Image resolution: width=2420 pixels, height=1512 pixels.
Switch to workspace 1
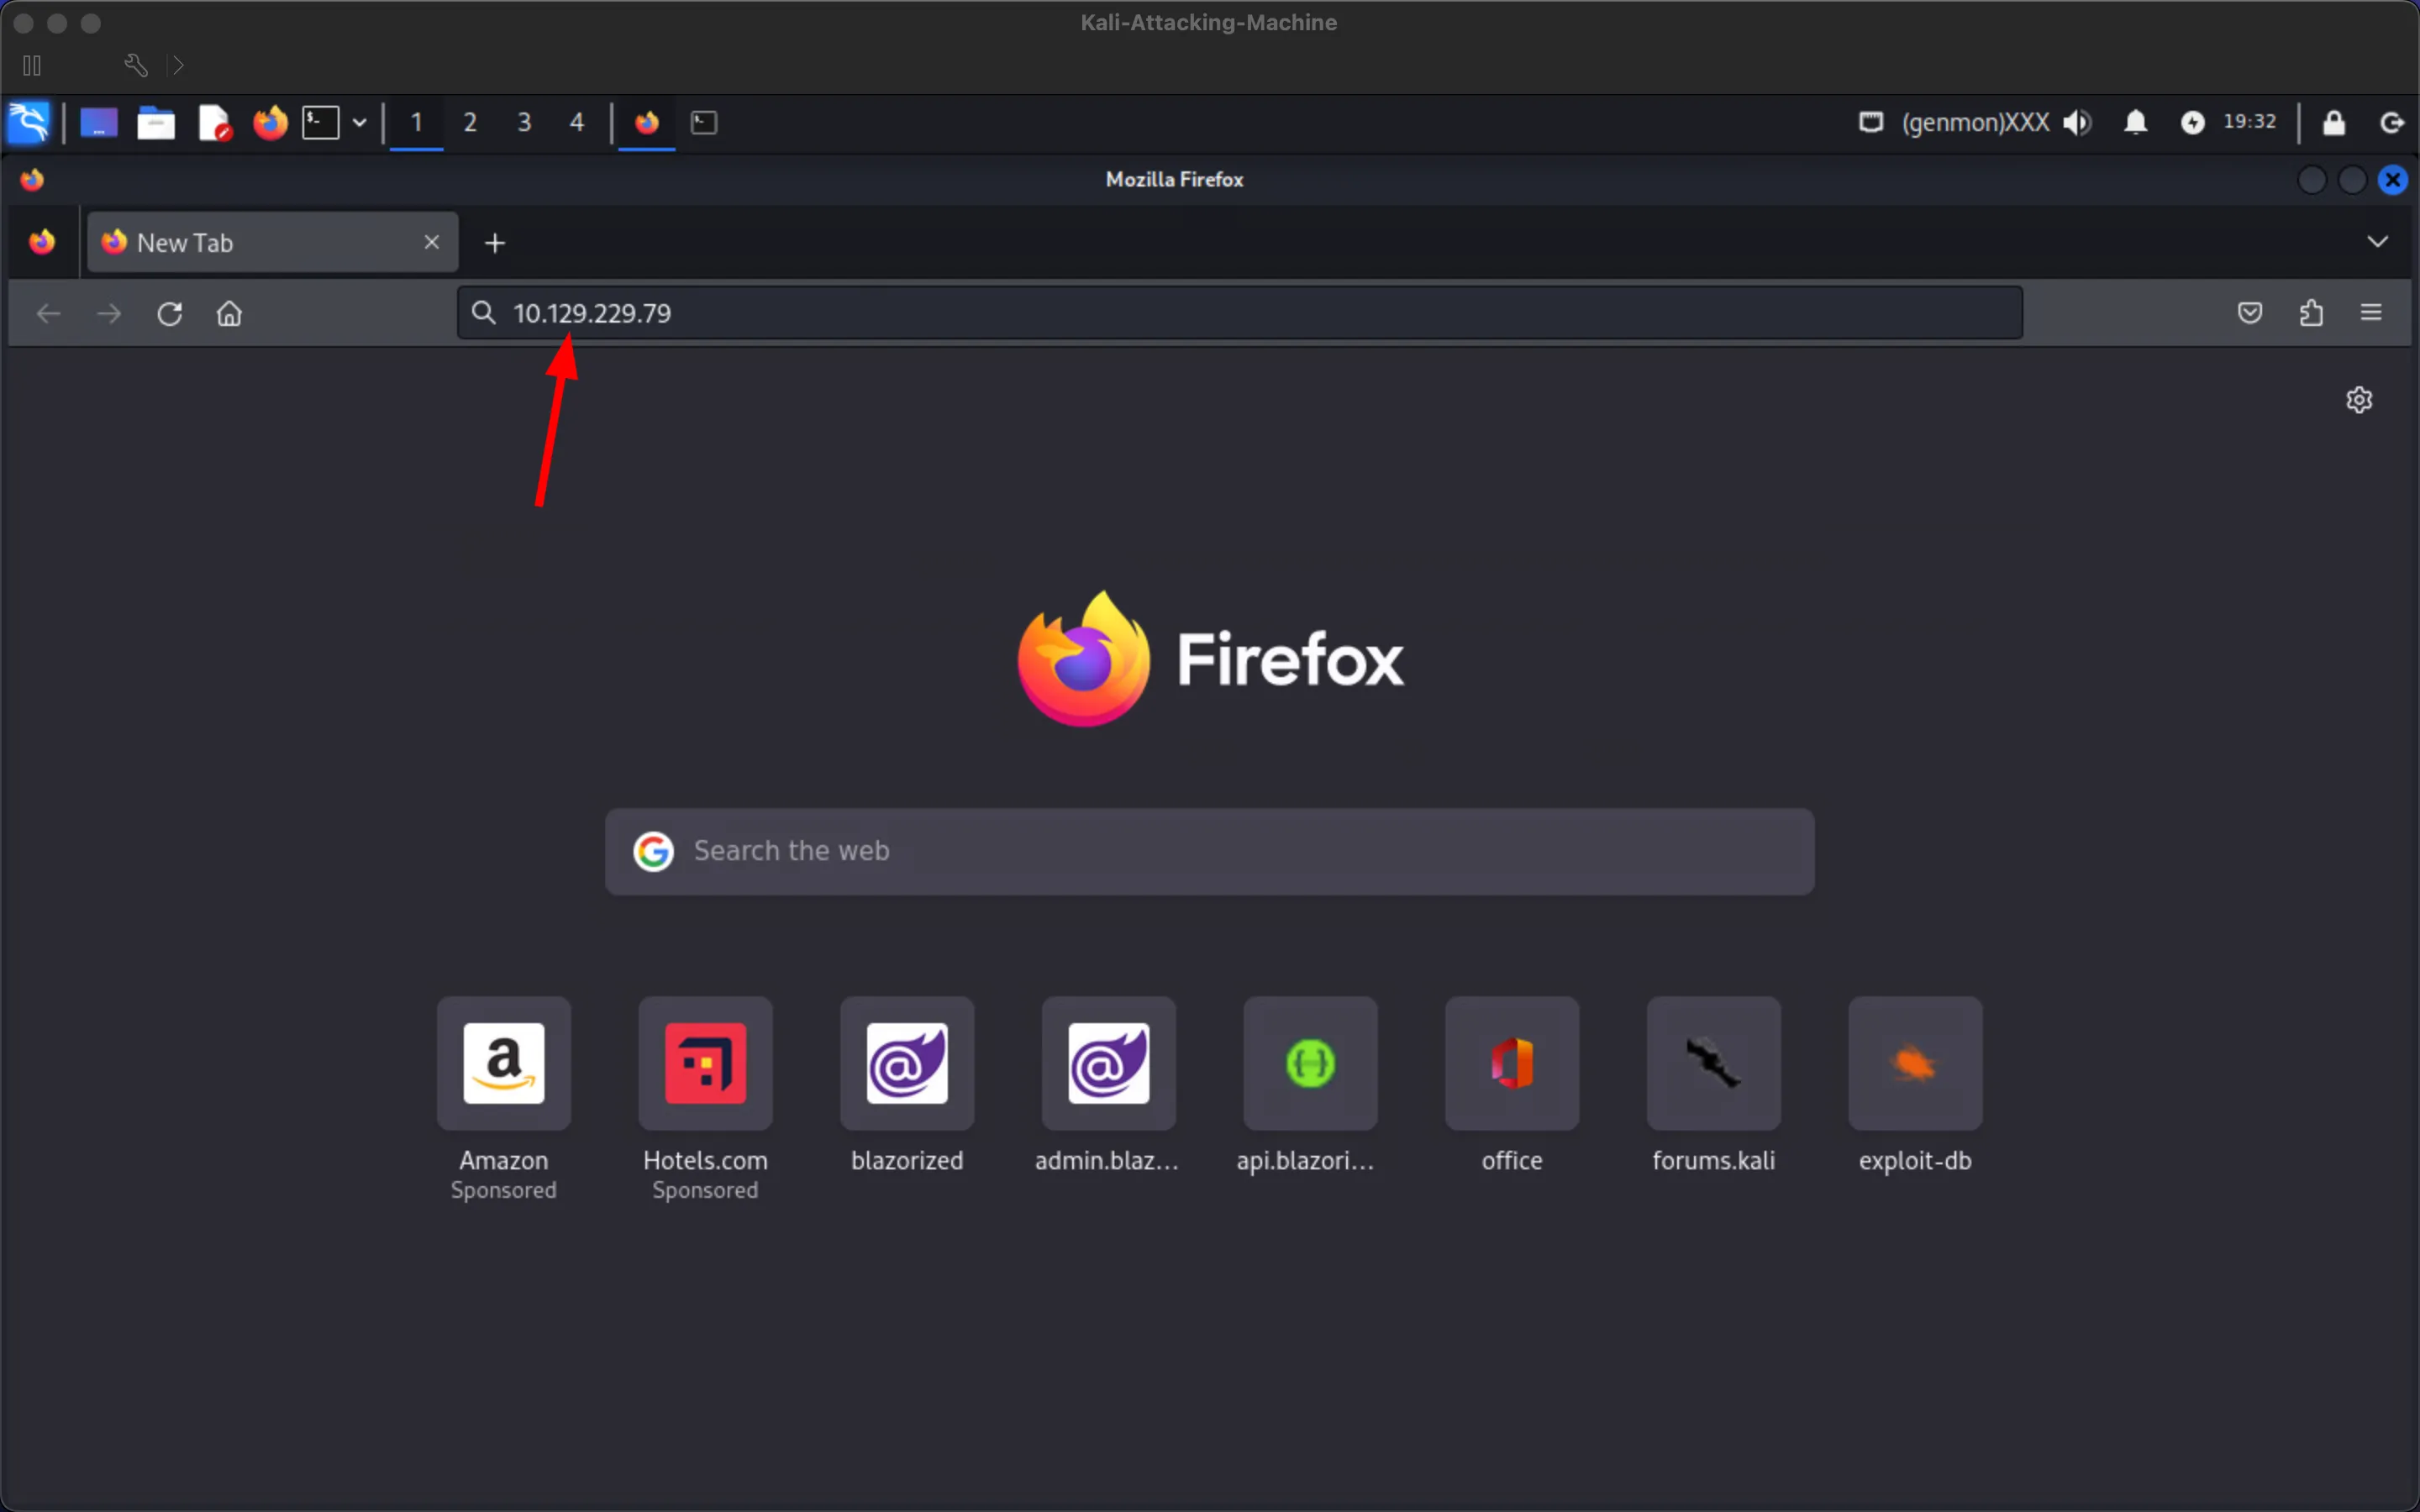(x=416, y=122)
